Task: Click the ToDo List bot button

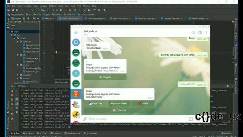Action: tap(119, 110)
